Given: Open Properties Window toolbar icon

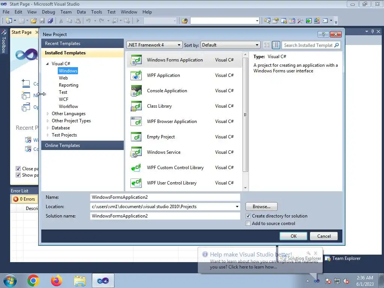Looking at the screenshot, I should point(276,21).
